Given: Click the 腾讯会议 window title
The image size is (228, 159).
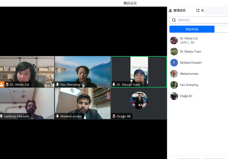Looking at the screenshot, I should (130, 3).
